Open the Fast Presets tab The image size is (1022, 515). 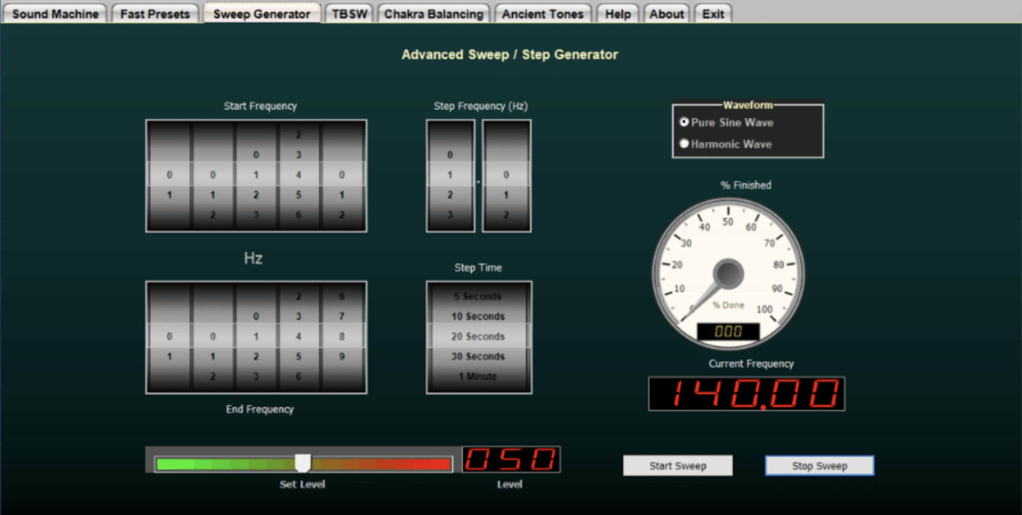tap(155, 13)
